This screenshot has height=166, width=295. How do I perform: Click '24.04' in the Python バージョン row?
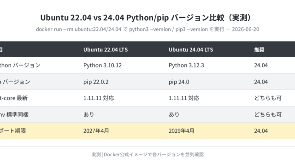click(261, 65)
